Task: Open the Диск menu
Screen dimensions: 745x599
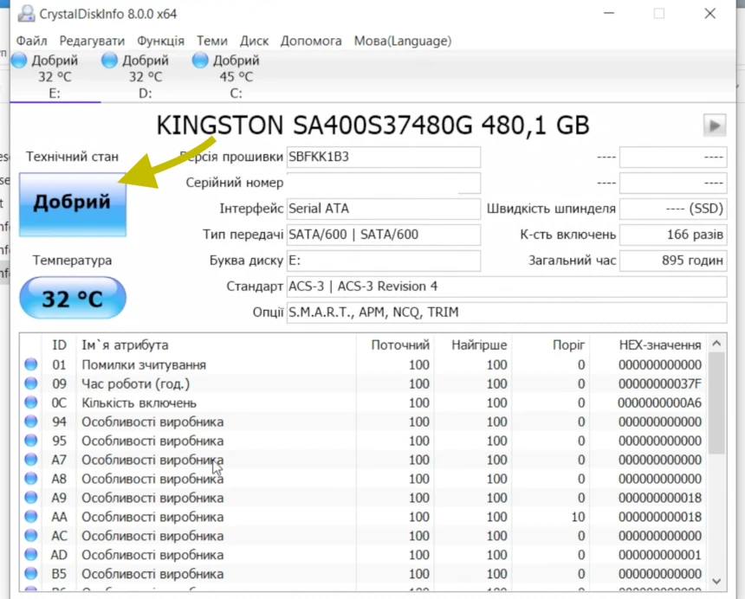Action: tap(254, 41)
